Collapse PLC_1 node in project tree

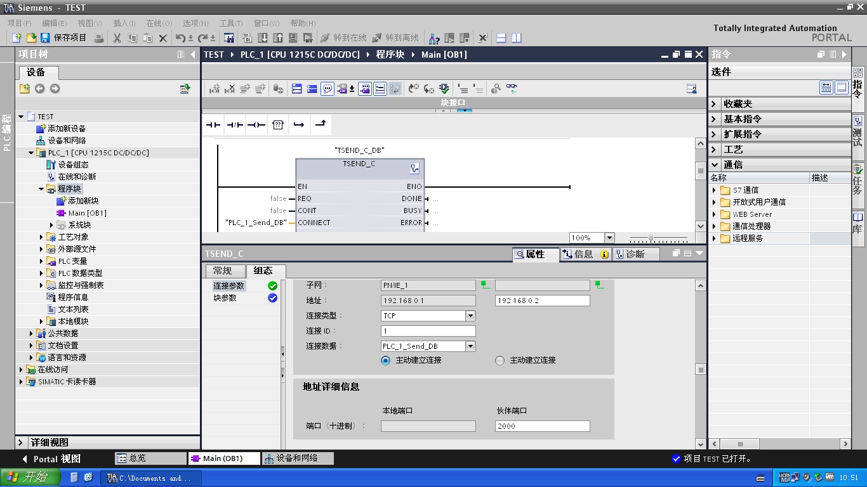30,153
